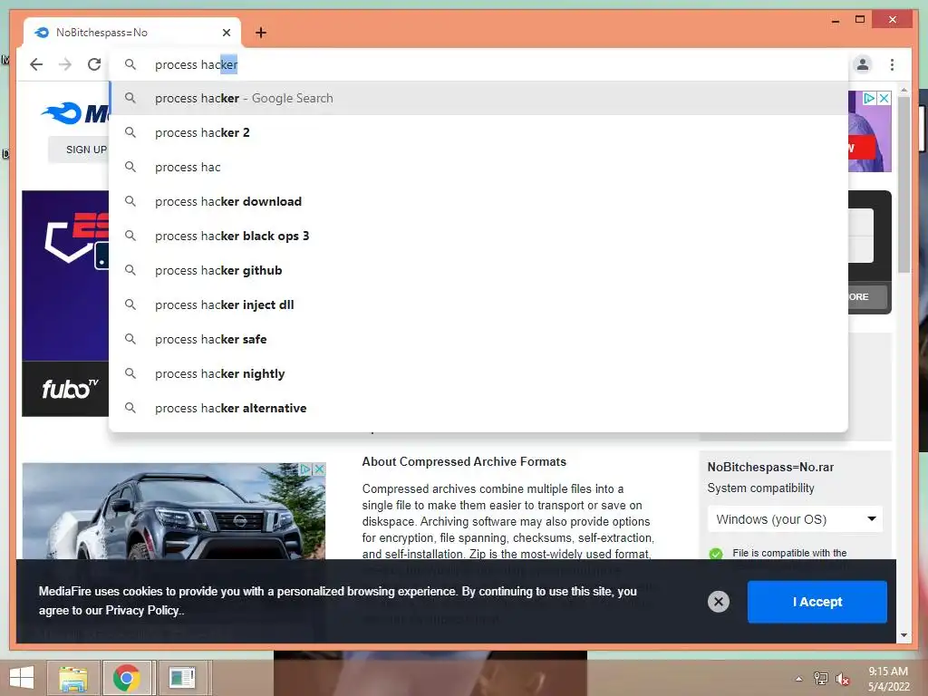
Task: Accept cookies with I Accept button
Action: click(817, 602)
